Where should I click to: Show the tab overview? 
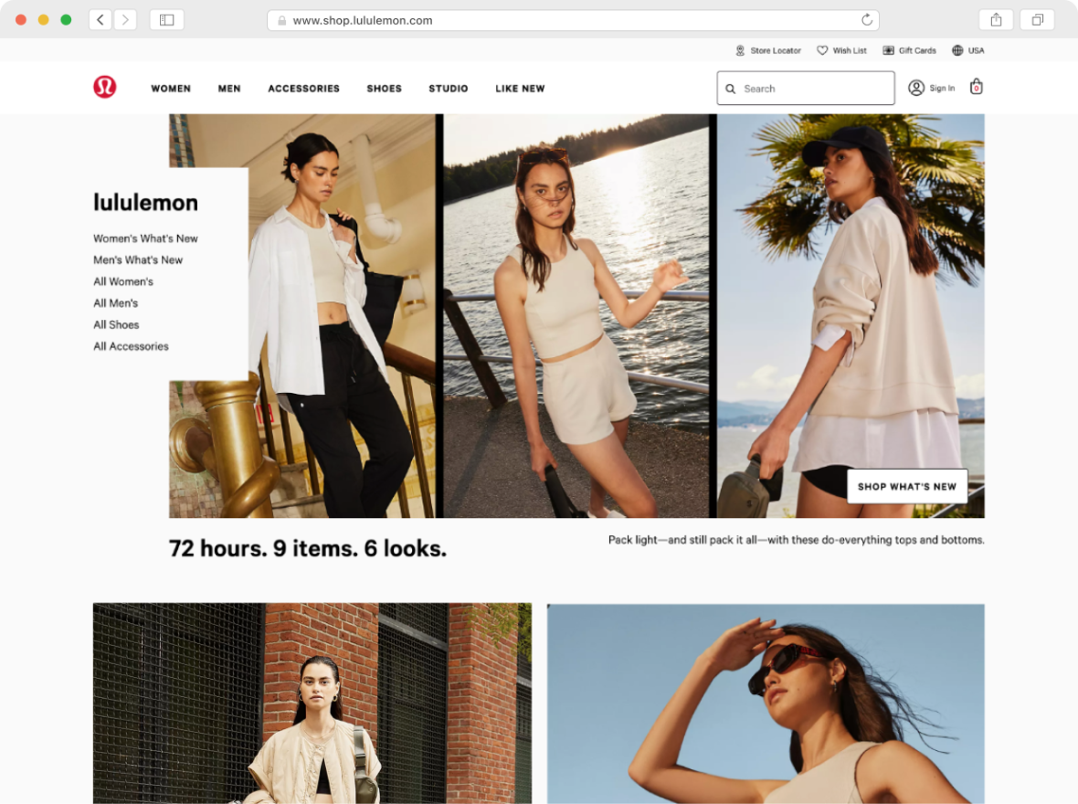point(1038,19)
